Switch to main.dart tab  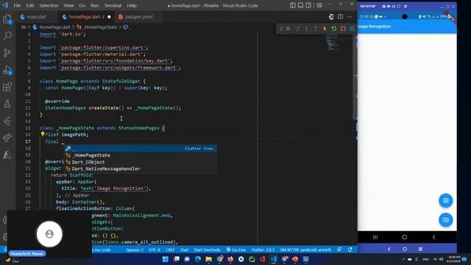pyautogui.click(x=36, y=17)
